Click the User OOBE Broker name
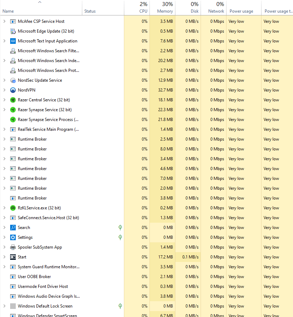 pyautogui.click(x=34, y=277)
